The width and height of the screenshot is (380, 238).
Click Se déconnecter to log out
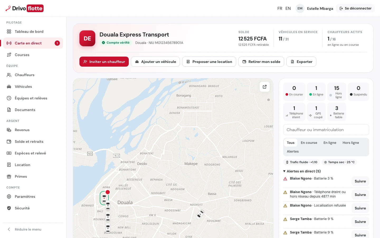(355, 8)
